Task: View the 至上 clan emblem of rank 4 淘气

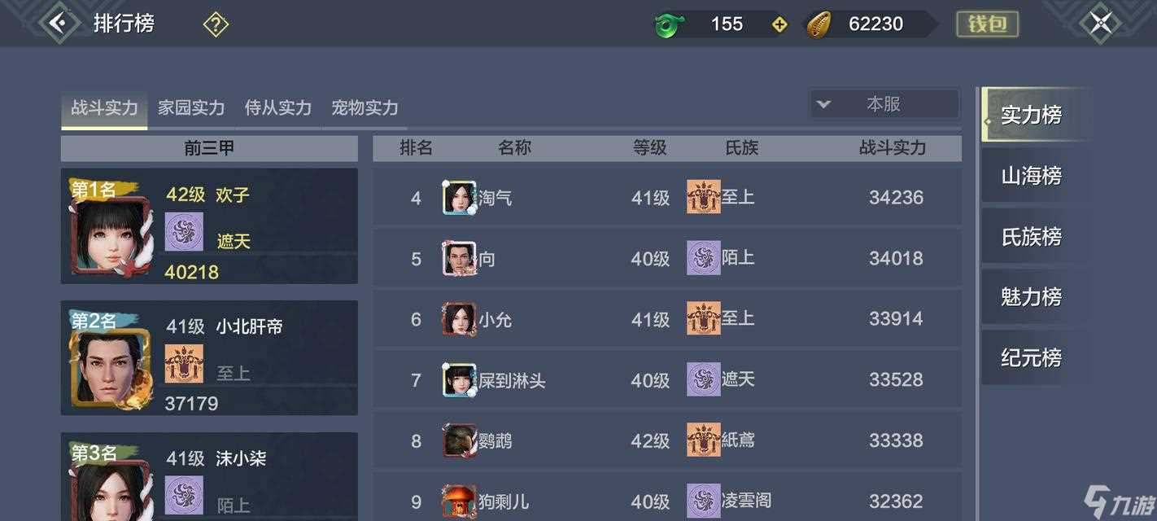Action: 703,197
